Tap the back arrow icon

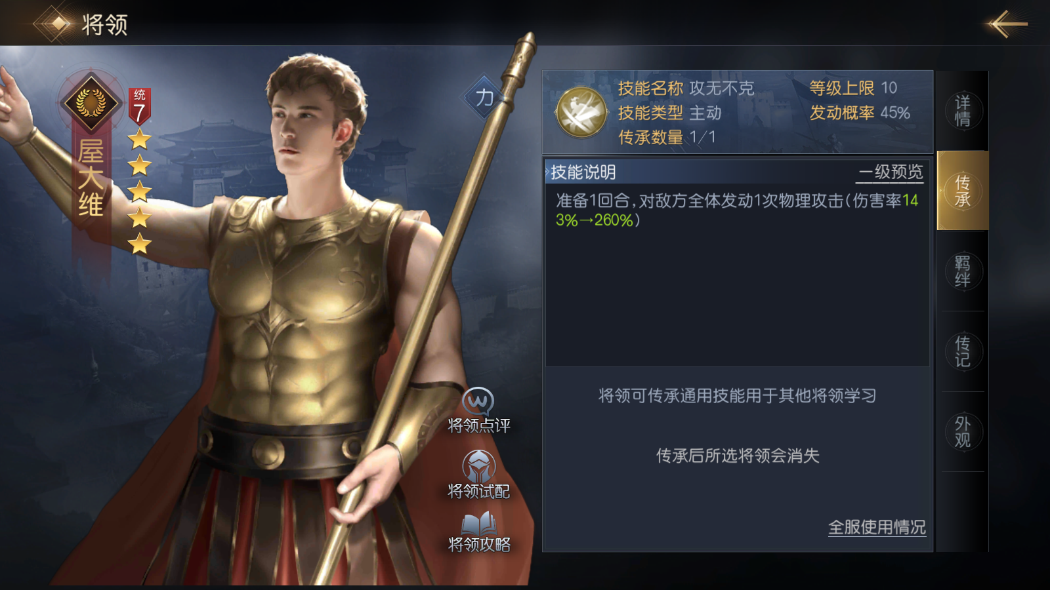[1006, 24]
